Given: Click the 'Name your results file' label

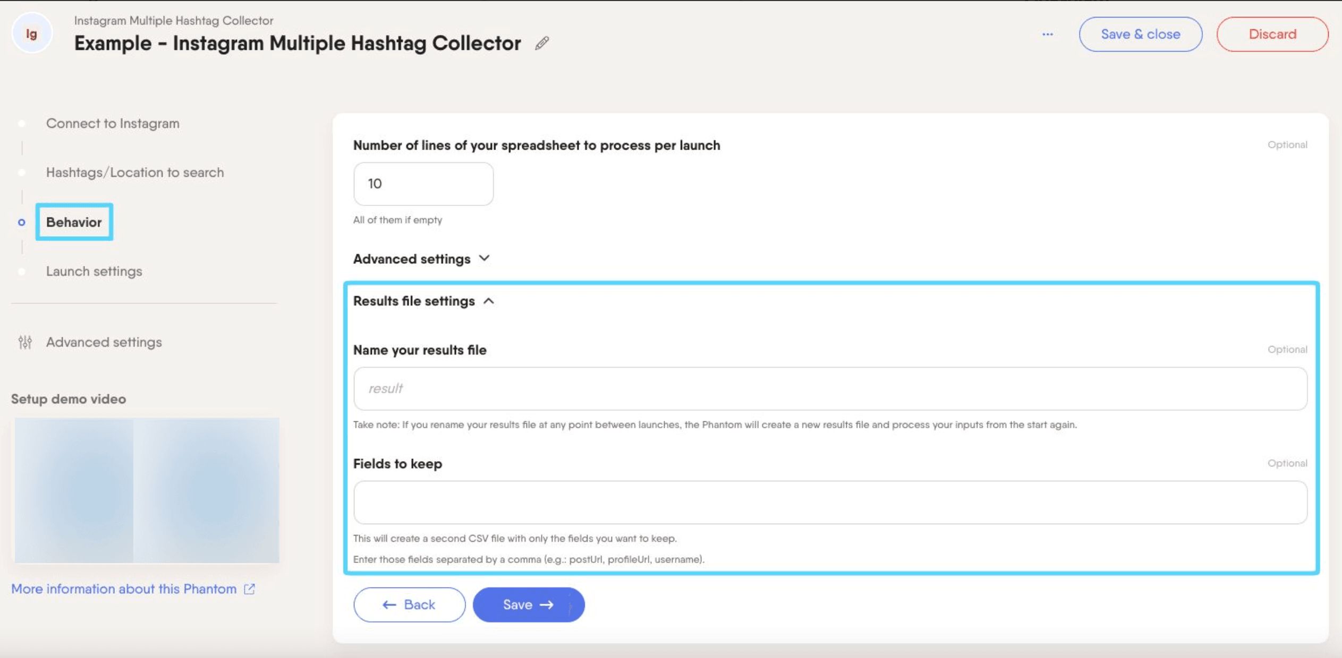Looking at the screenshot, I should [x=420, y=350].
